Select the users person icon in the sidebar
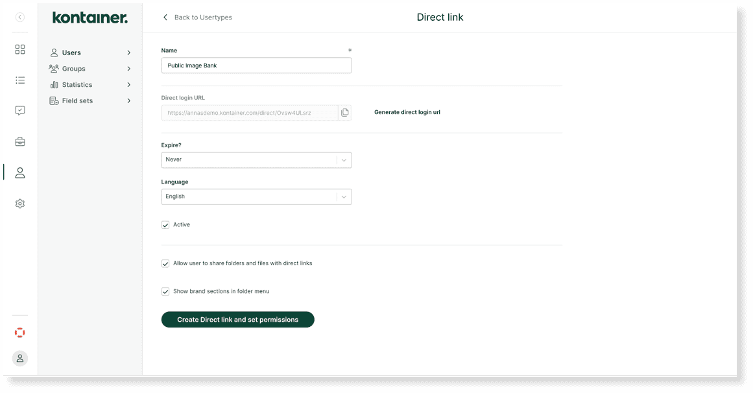 click(20, 173)
